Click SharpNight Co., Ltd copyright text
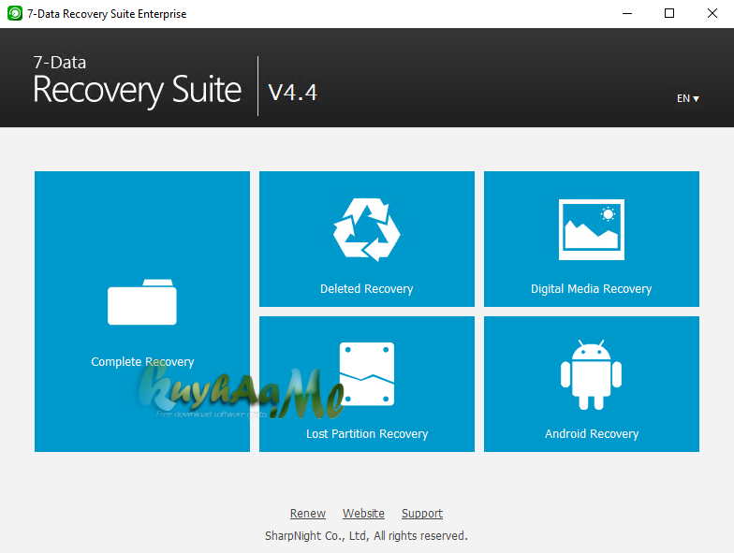The height and width of the screenshot is (553, 734). [x=367, y=535]
